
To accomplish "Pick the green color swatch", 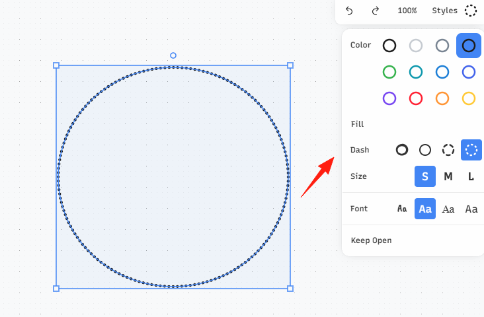I will [389, 72].
